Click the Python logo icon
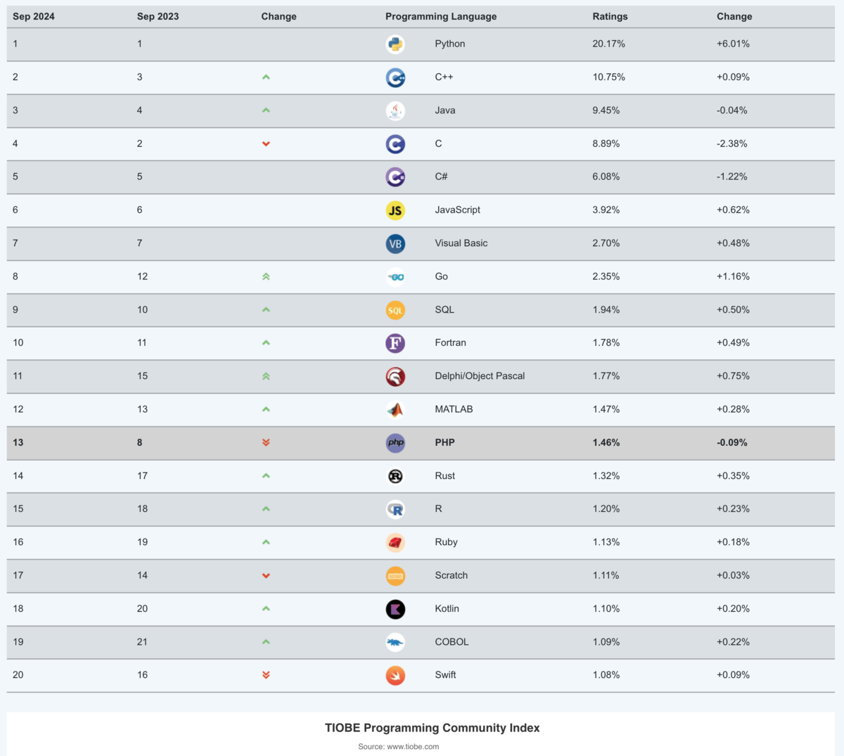This screenshot has height=756, width=844. tap(395, 44)
